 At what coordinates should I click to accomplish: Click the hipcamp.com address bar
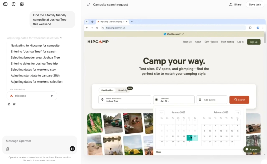click(x=174, y=28)
